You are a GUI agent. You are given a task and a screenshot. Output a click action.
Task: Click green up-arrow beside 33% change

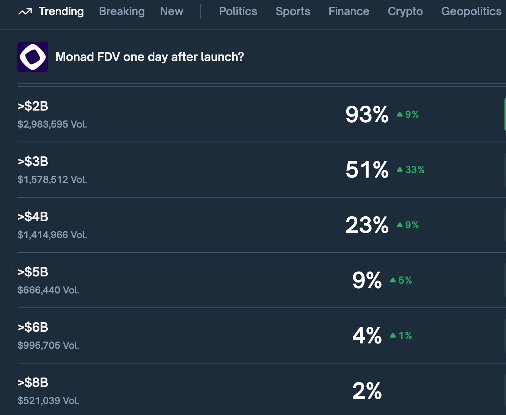click(x=399, y=170)
